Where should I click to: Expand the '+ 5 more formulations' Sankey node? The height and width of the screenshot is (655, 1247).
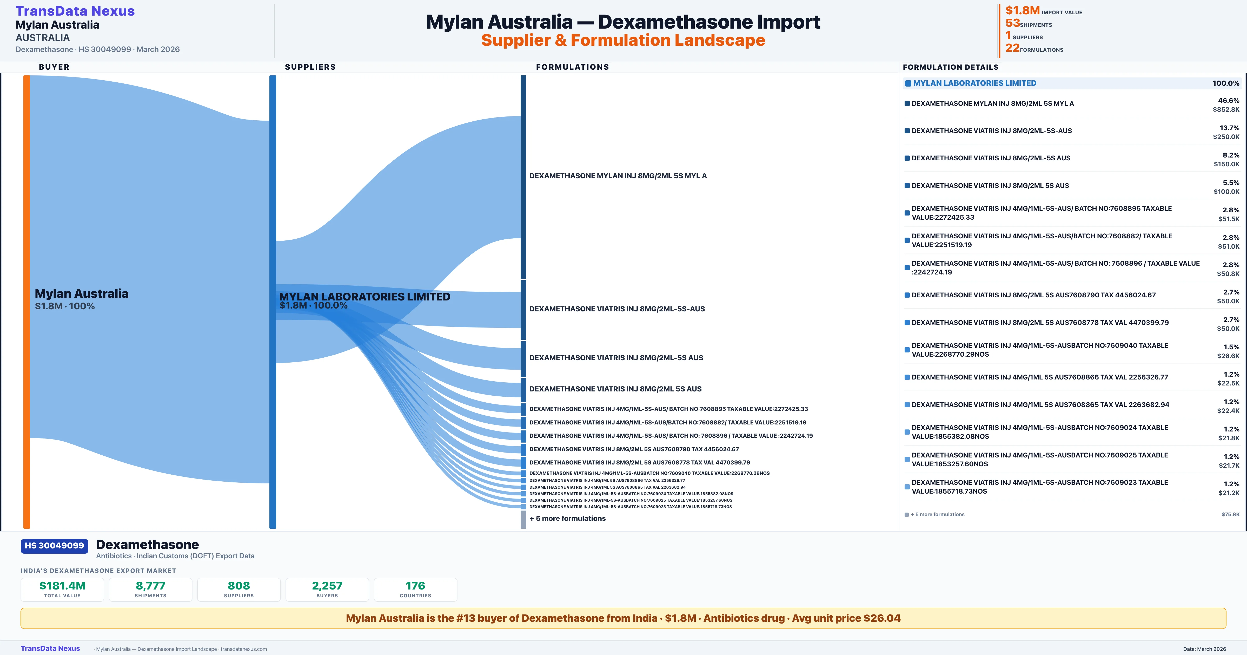pyautogui.click(x=567, y=518)
